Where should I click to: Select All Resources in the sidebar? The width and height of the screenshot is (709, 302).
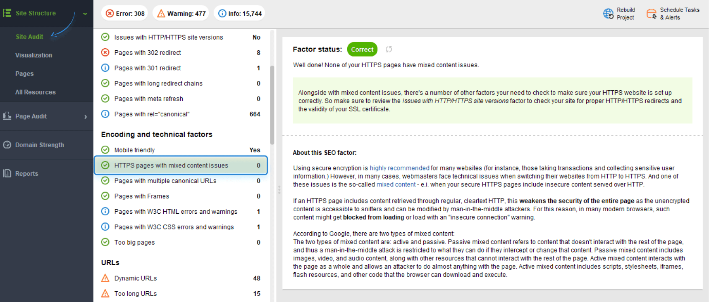pyautogui.click(x=35, y=92)
